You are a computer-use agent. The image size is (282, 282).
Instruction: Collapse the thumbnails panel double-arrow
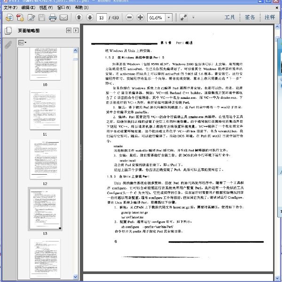click(69, 31)
